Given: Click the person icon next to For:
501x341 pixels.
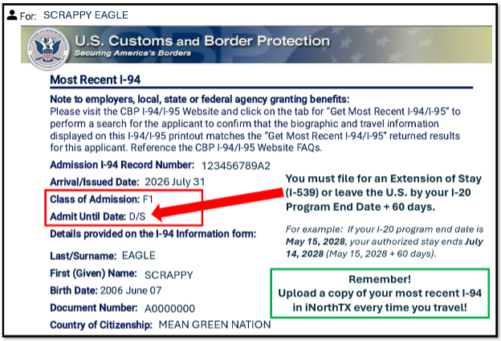Looking at the screenshot, I should click(12, 14).
